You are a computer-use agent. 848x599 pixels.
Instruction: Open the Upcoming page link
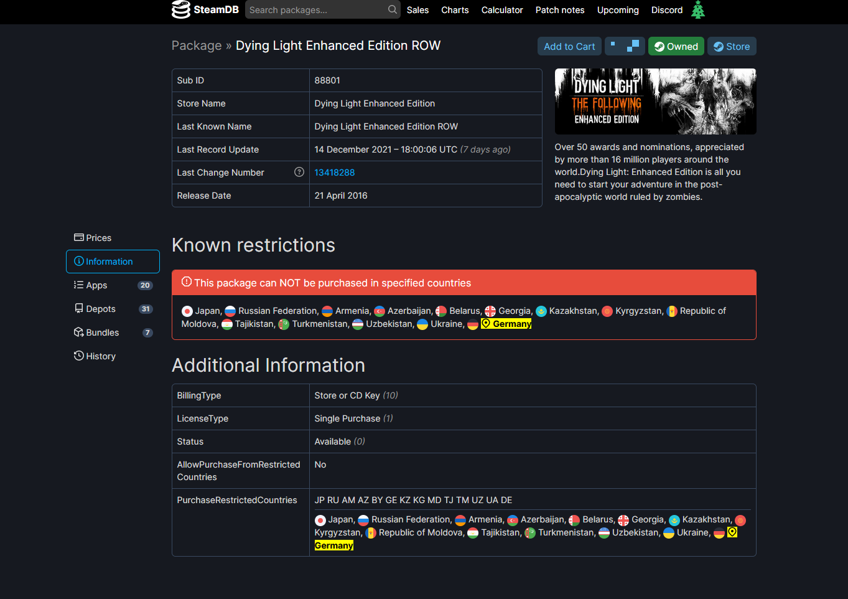tap(618, 10)
